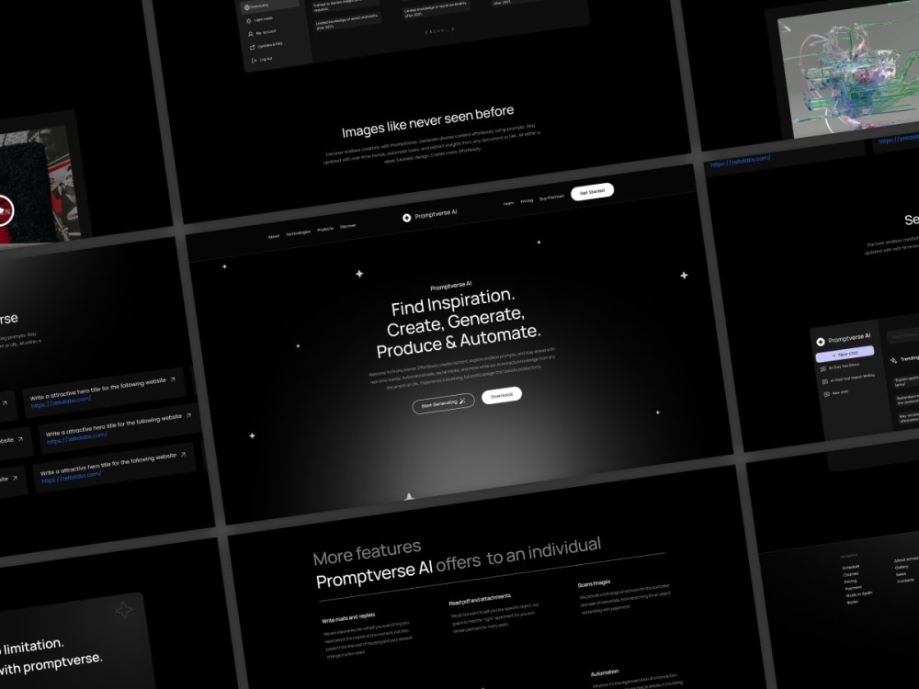Click the pagination next arrow

[452, 29]
